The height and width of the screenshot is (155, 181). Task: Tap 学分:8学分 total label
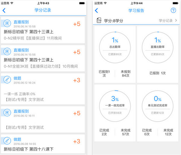coord(114,21)
